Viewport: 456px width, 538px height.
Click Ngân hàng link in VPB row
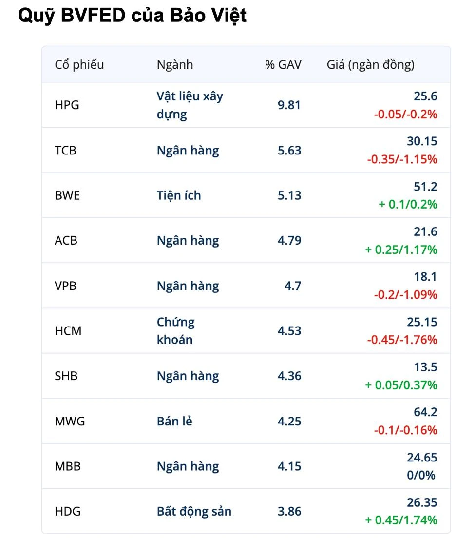pyautogui.click(x=188, y=286)
